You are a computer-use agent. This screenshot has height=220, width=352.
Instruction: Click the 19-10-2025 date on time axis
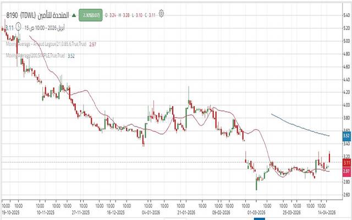[11, 211]
